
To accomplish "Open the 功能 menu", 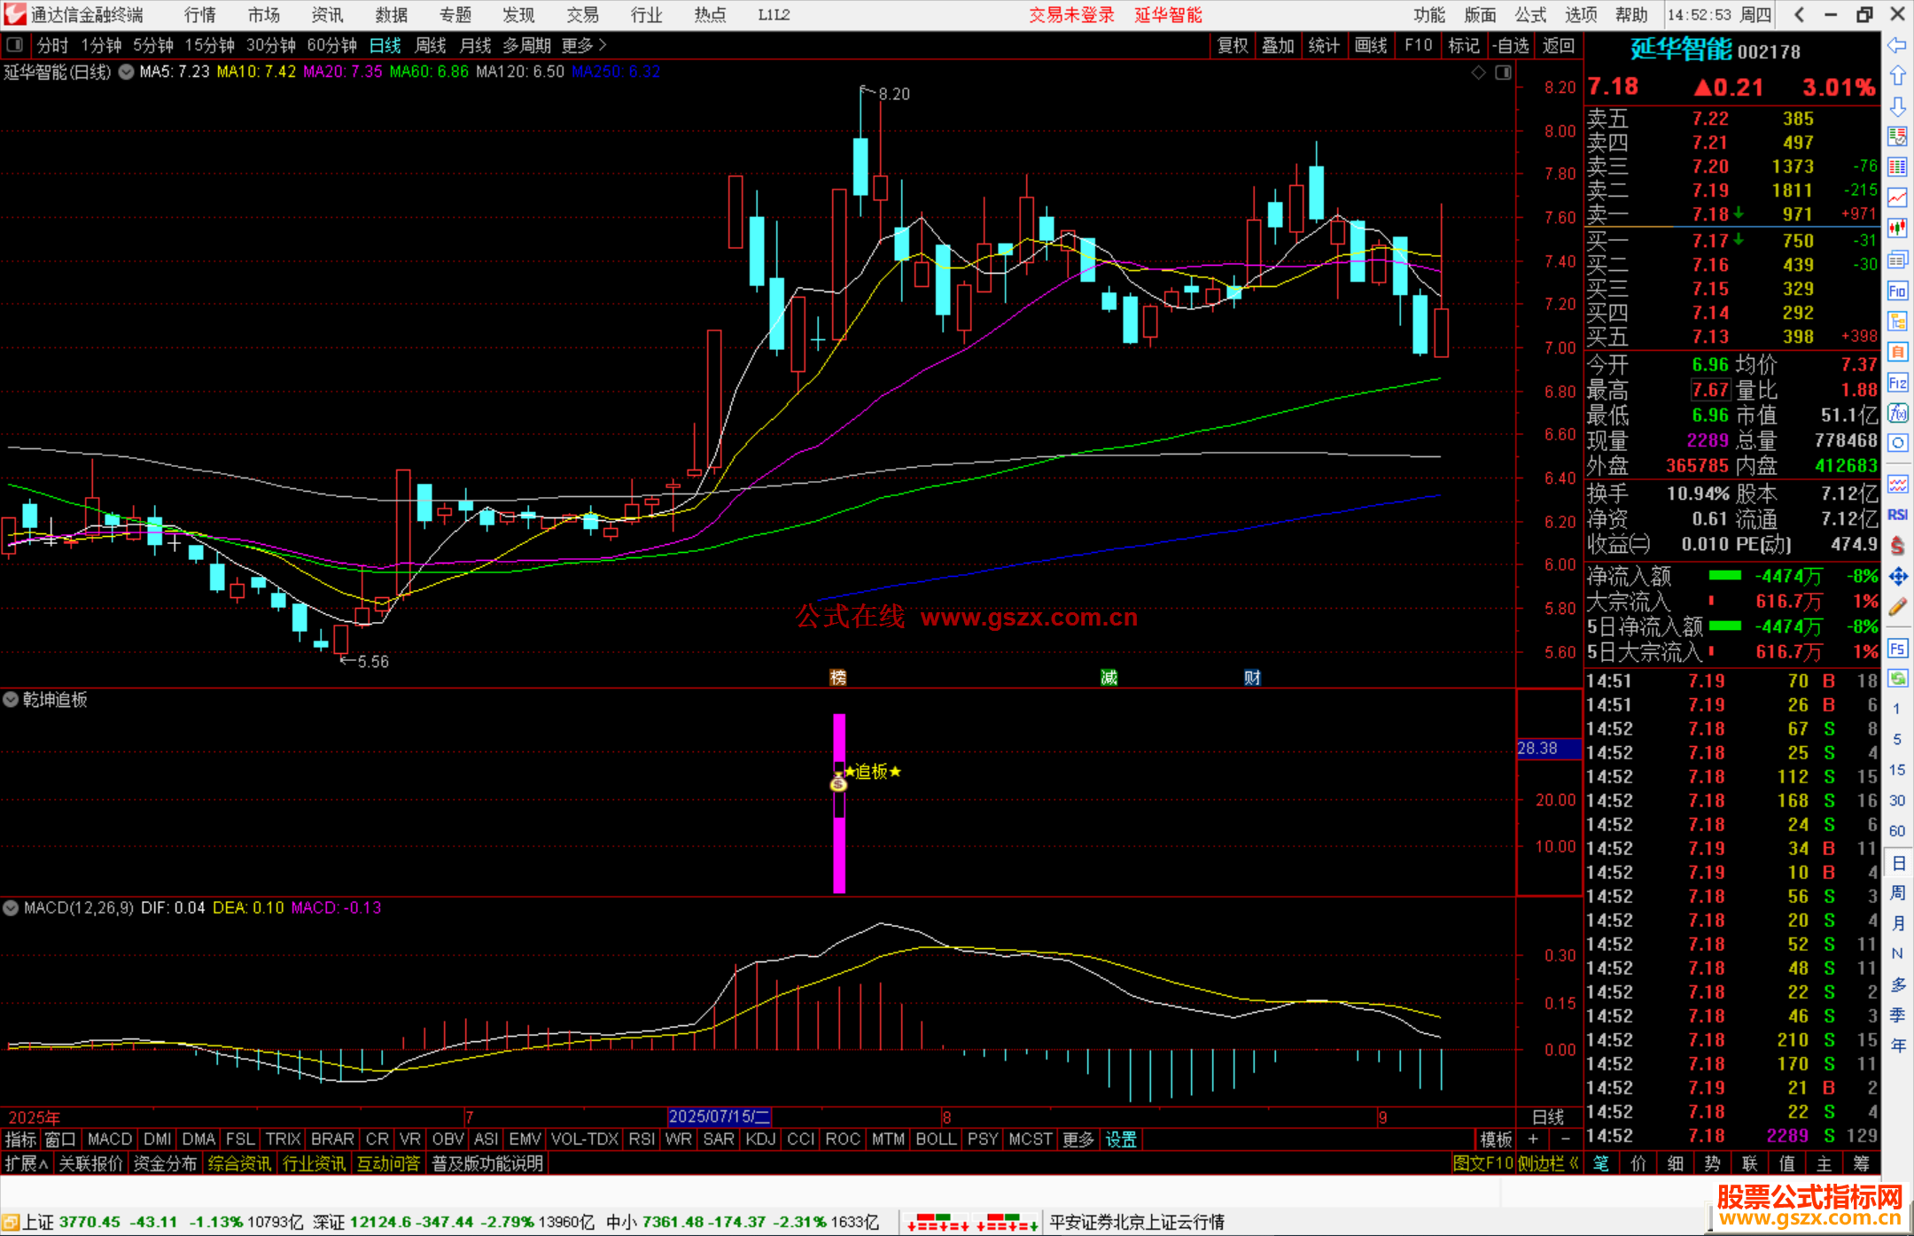I will pyautogui.click(x=1428, y=15).
